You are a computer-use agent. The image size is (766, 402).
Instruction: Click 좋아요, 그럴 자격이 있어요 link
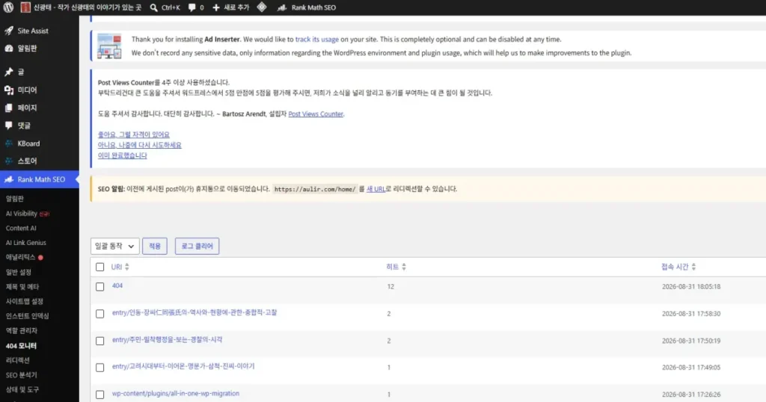click(133, 134)
